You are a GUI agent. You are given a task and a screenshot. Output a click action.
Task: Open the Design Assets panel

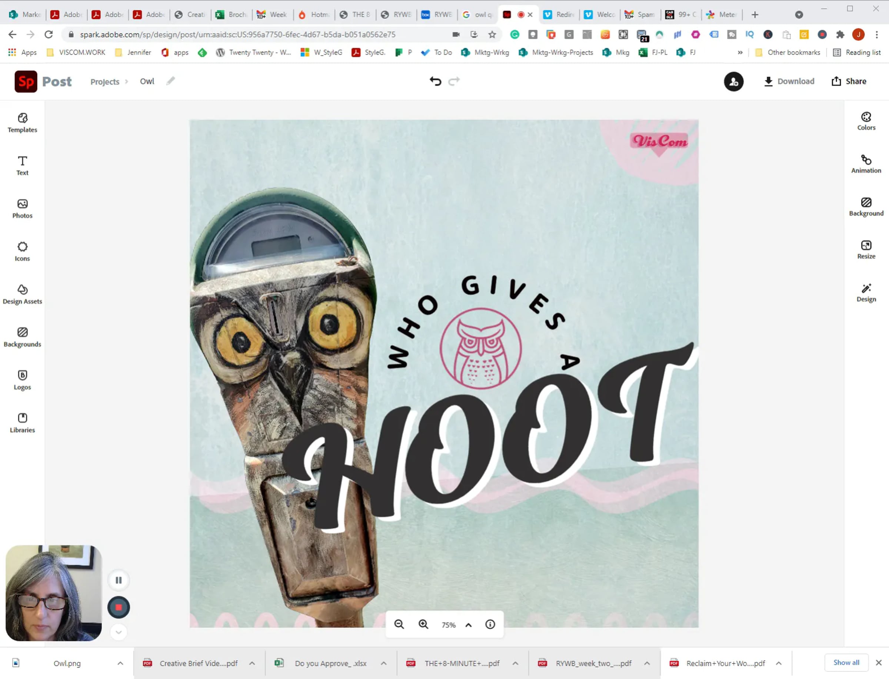pyautogui.click(x=22, y=294)
